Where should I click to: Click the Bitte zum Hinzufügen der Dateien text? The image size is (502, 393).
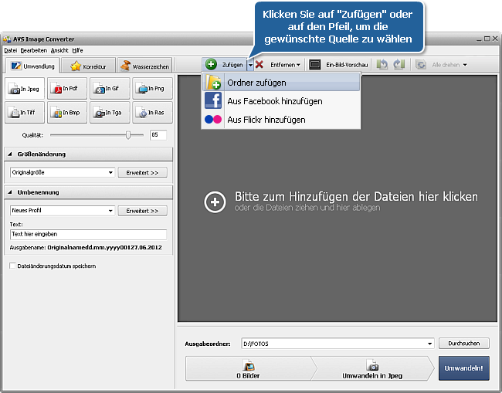(x=356, y=196)
